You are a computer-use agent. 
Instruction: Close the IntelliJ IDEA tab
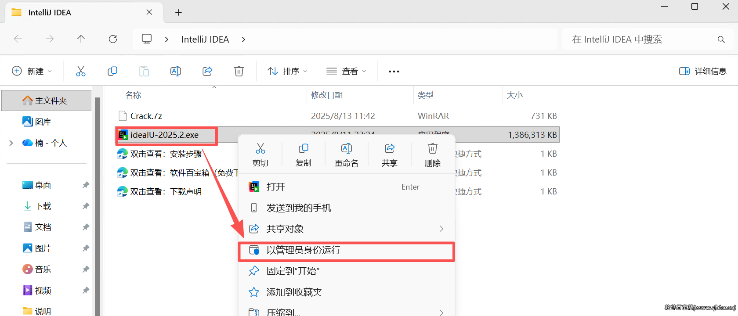pyautogui.click(x=149, y=12)
